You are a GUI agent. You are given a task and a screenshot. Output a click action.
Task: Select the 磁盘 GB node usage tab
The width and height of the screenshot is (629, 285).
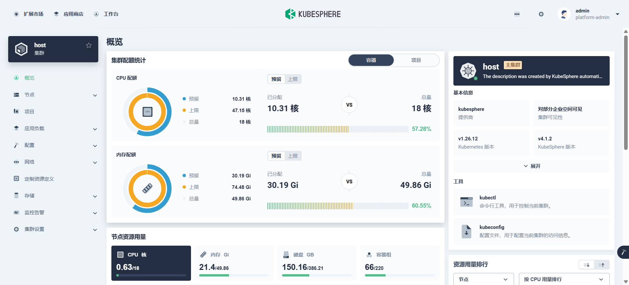point(317,263)
